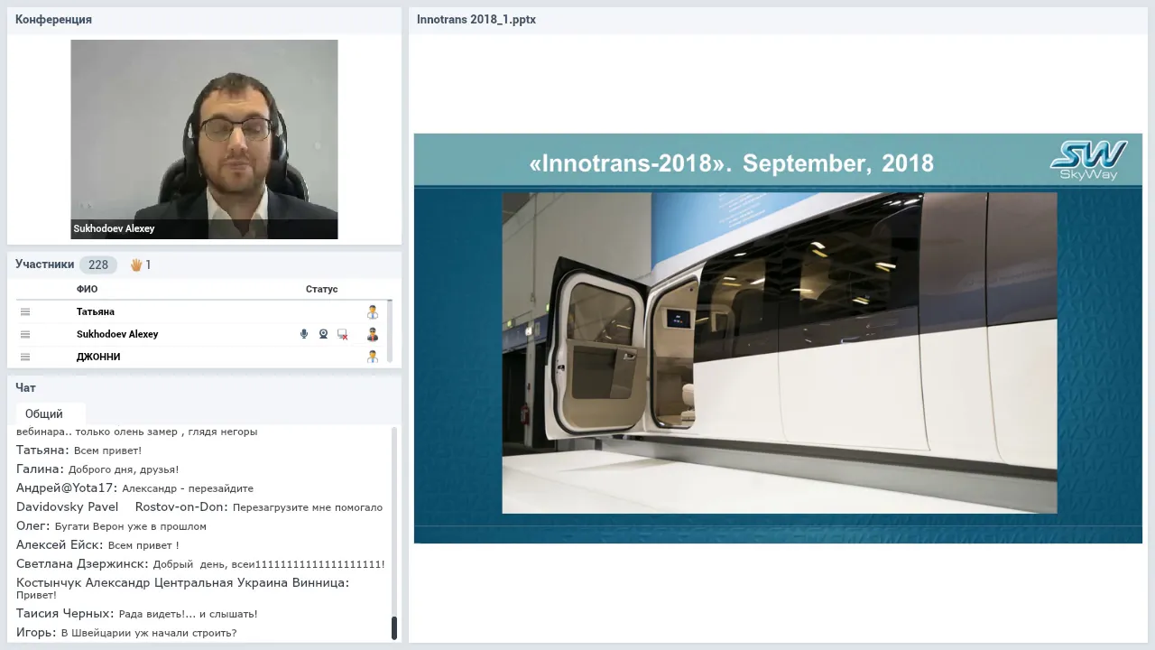Click chat message from Алексей Ейск
Viewport: 1155px width, 650px height.
97,545
